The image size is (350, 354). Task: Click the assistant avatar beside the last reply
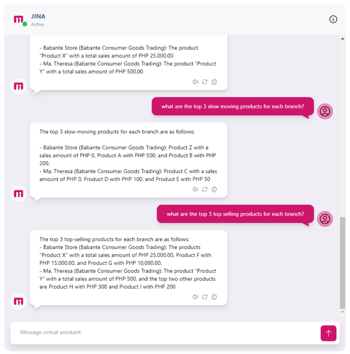click(19, 301)
